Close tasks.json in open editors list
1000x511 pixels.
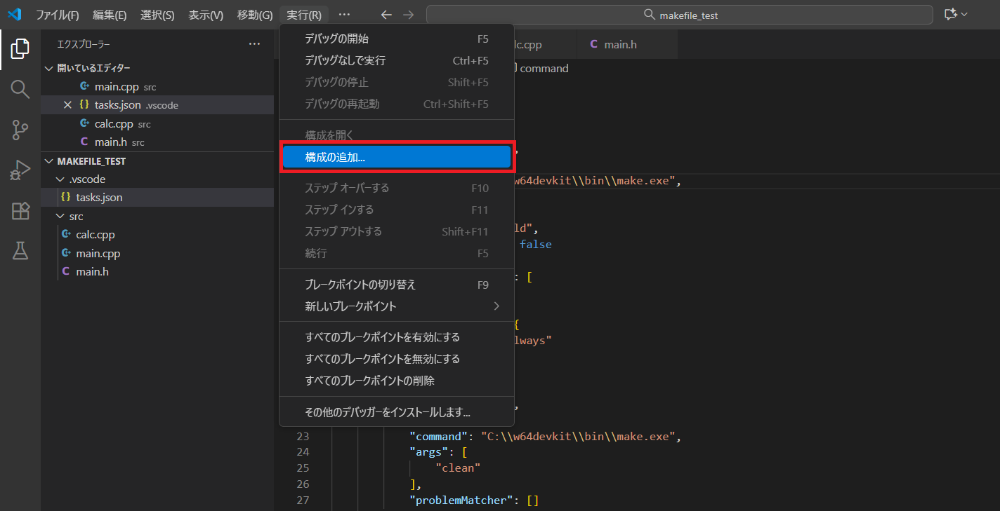coord(67,105)
